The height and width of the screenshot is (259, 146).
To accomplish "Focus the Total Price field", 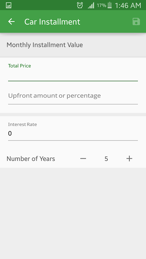I will point(73,76).
